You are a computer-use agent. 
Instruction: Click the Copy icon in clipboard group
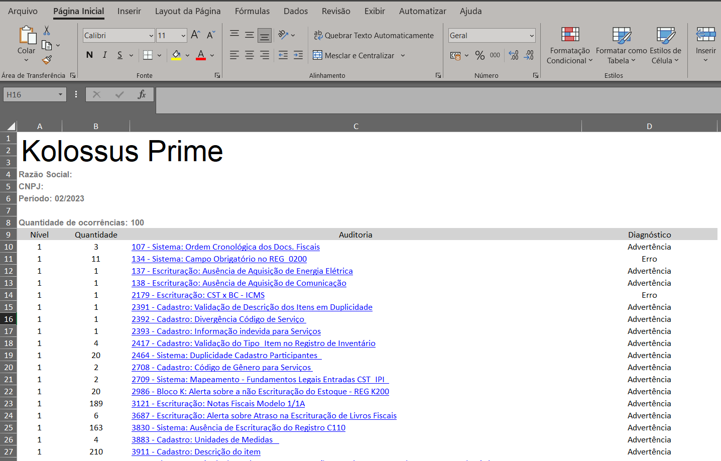click(x=47, y=45)
